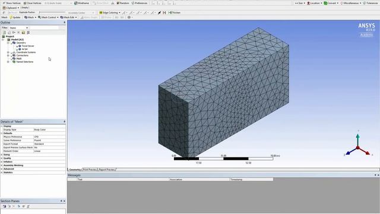Switch to the Print Preview tab
Screen dimensions: 380x214
tap(90, 169)
